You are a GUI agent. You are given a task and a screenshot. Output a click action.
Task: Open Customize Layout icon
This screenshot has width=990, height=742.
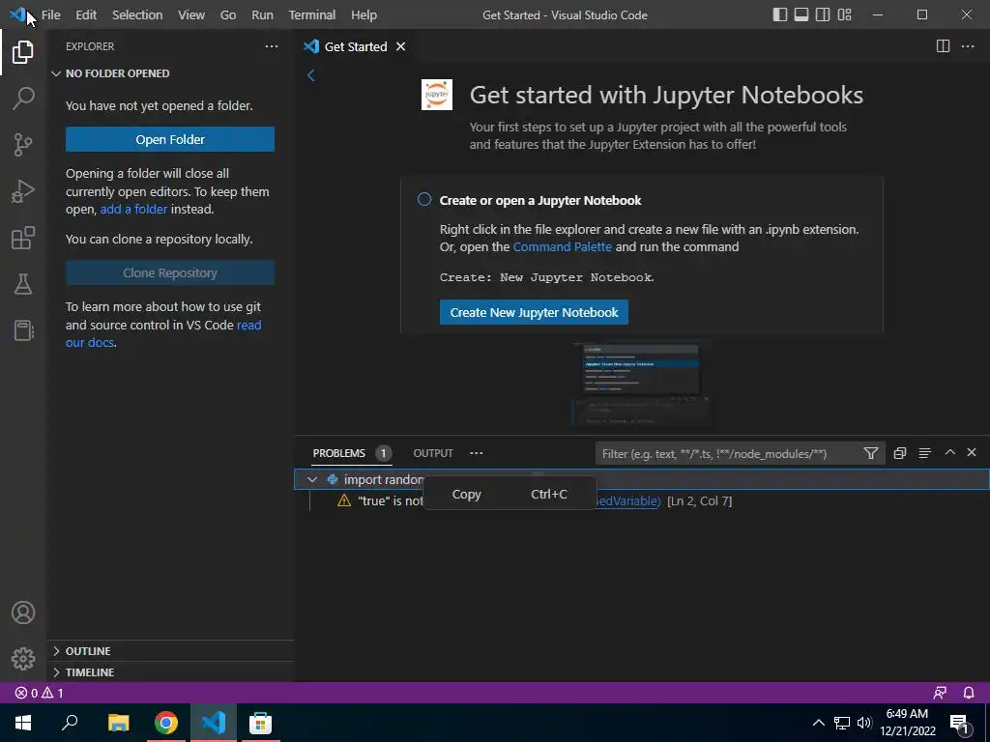844,14
